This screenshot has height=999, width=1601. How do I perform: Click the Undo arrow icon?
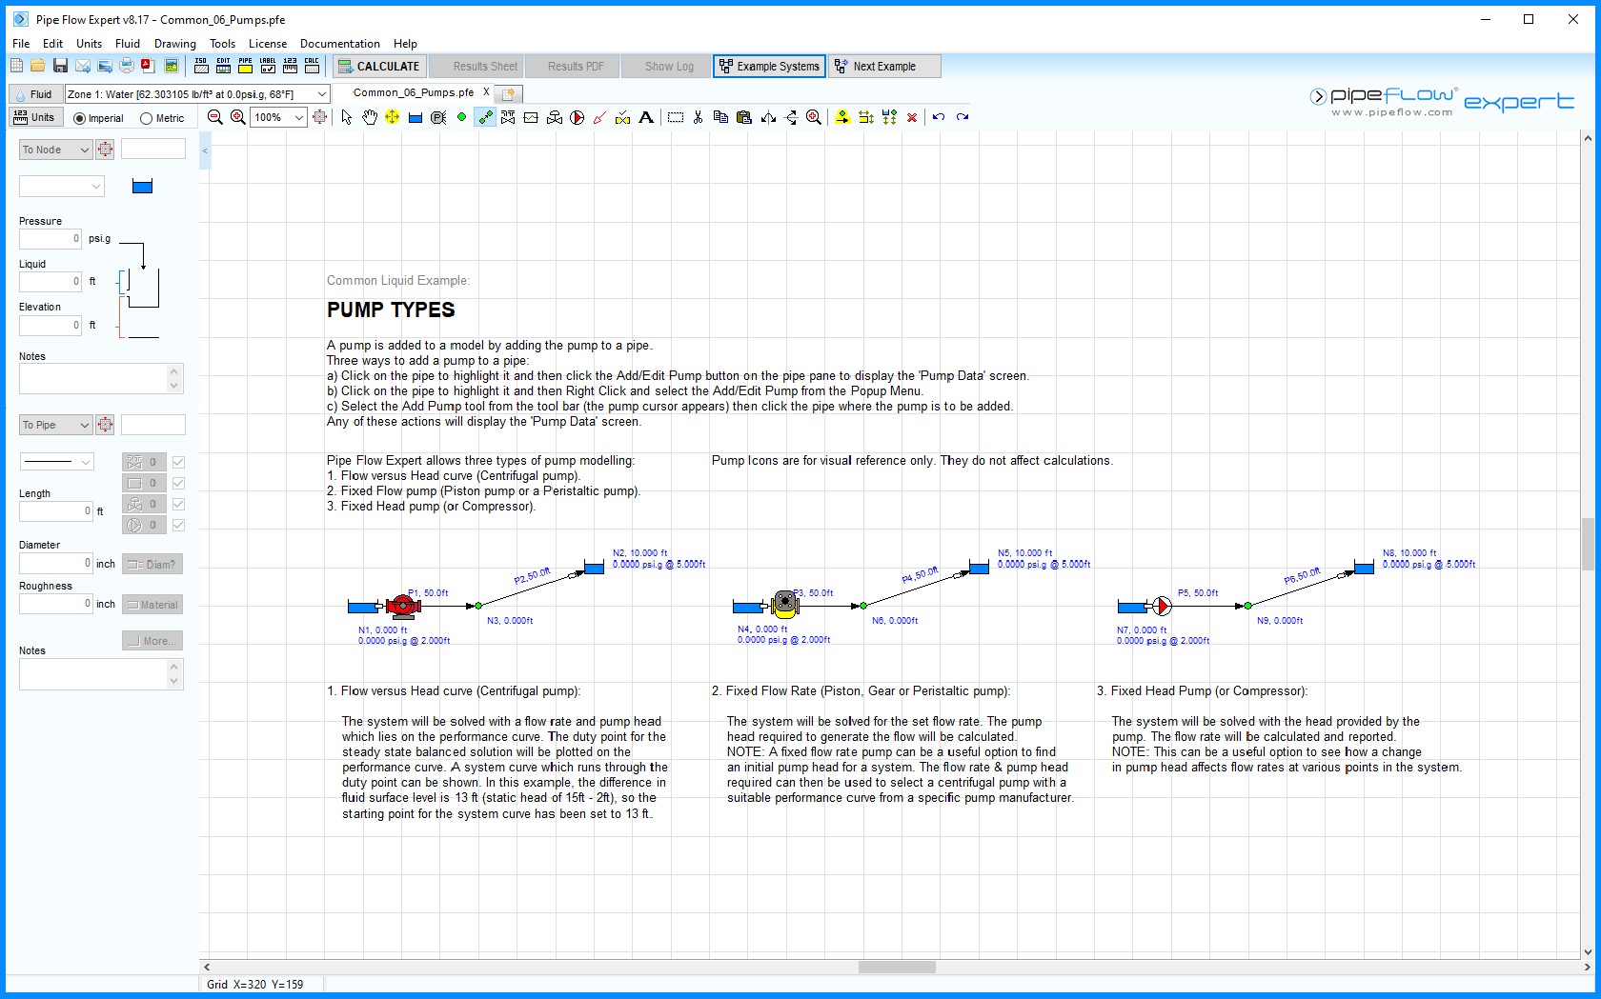click(939, 117)
